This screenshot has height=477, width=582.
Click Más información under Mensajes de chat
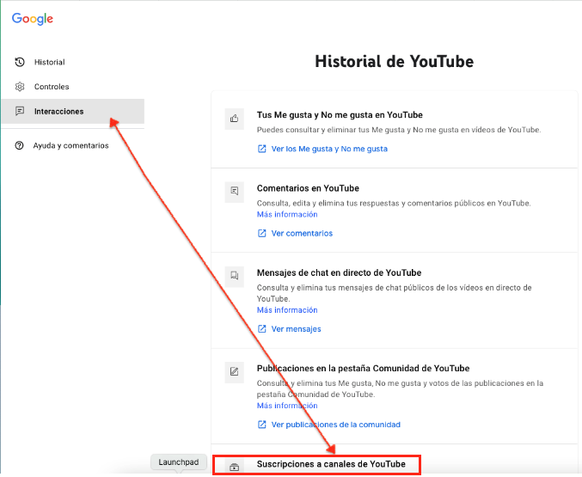287,310
